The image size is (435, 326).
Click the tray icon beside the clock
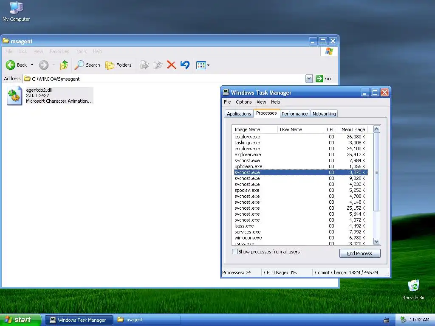tap(404, 320)
